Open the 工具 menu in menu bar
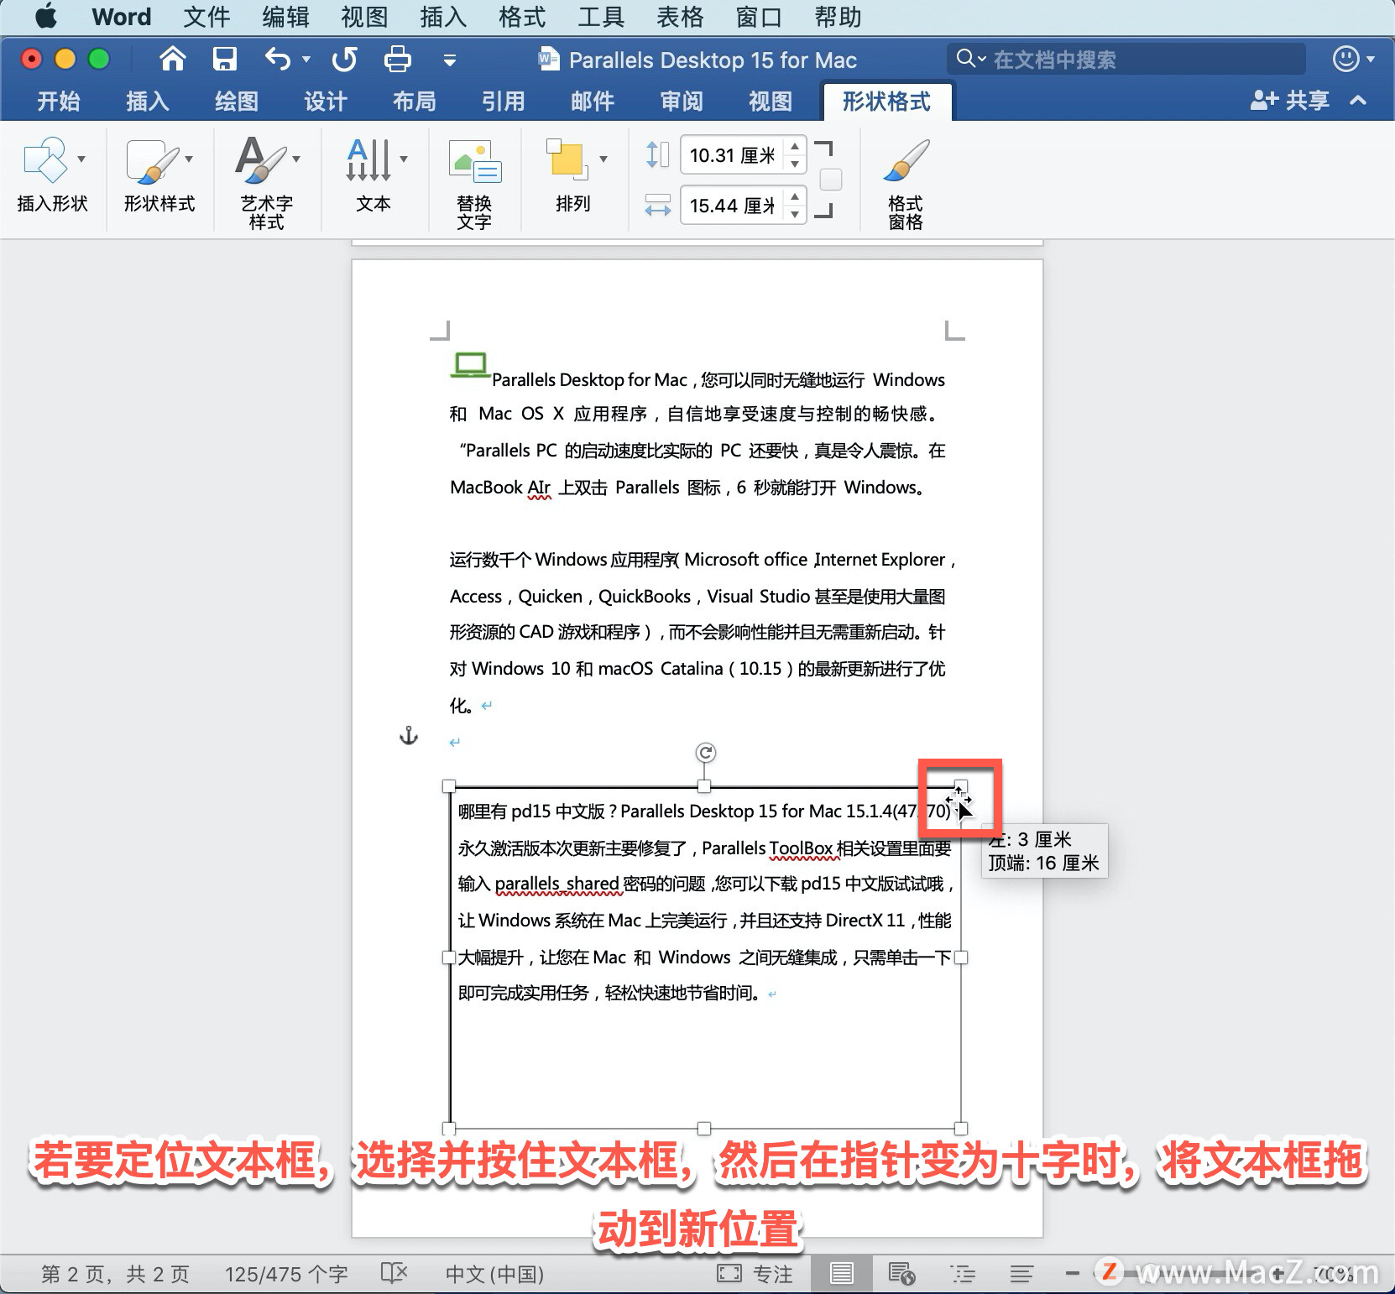Viewport: 1395px width, 1294px height. [601, 17]
